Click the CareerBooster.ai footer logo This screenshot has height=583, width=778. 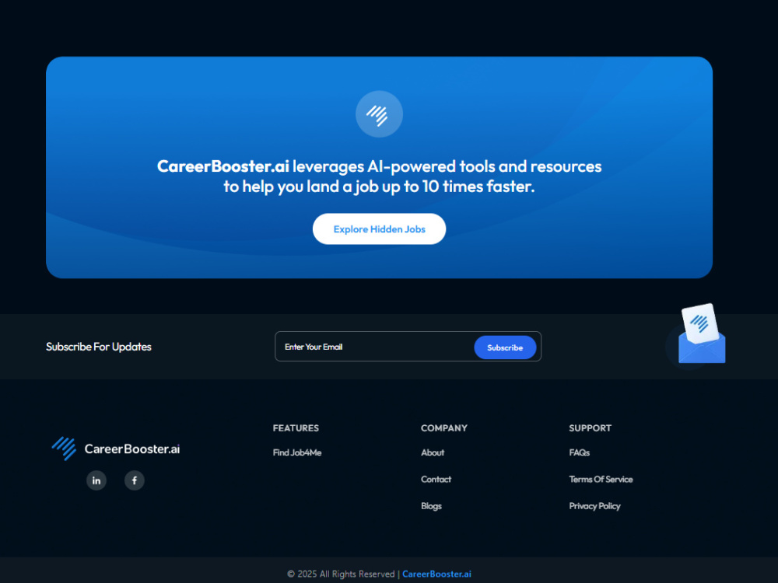point(116,449)
